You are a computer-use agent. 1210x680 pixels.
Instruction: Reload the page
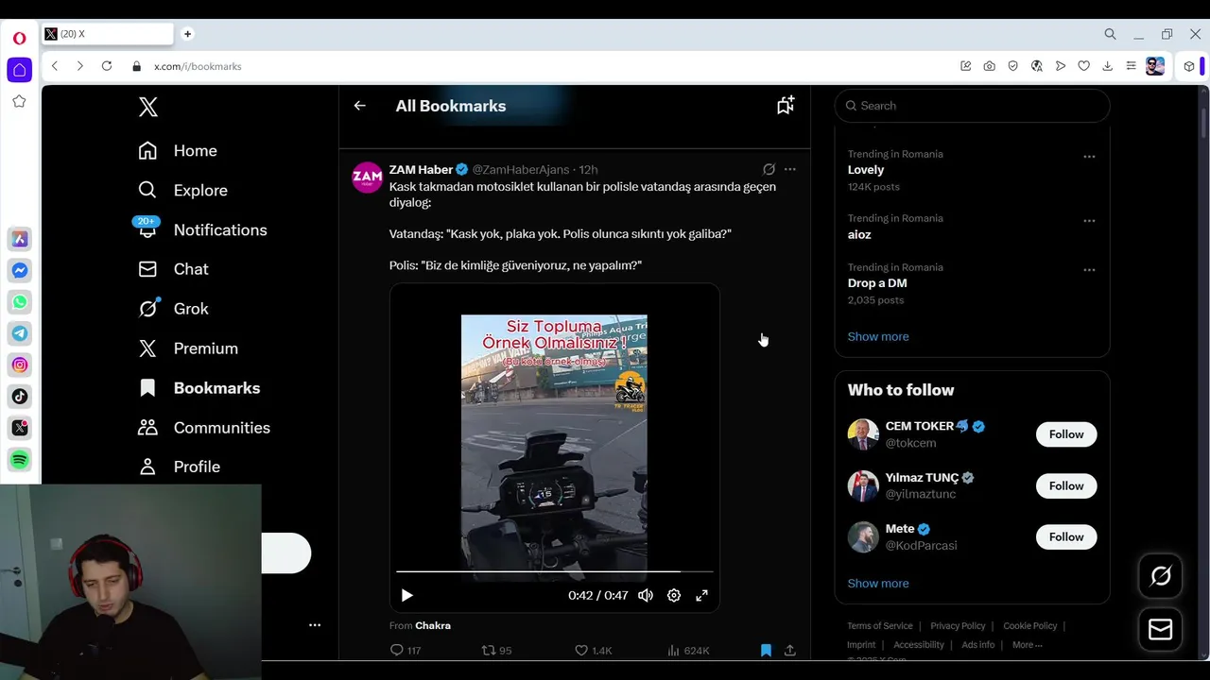click(x=107, y=66)
